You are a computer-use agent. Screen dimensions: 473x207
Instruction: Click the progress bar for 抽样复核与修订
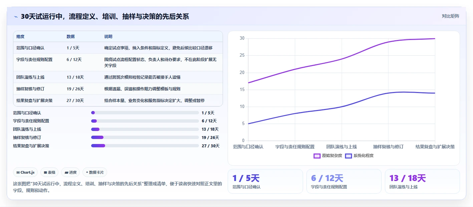(x=145, y=137)
